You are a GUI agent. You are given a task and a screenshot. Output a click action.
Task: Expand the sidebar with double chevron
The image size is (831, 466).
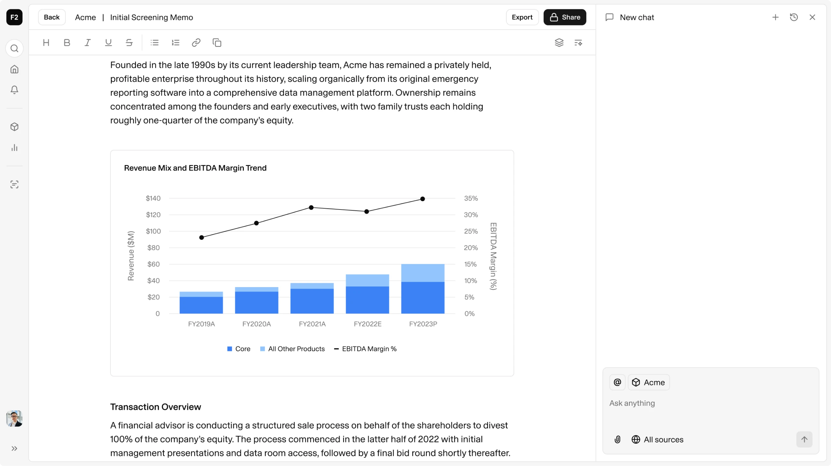pos(14,448)
